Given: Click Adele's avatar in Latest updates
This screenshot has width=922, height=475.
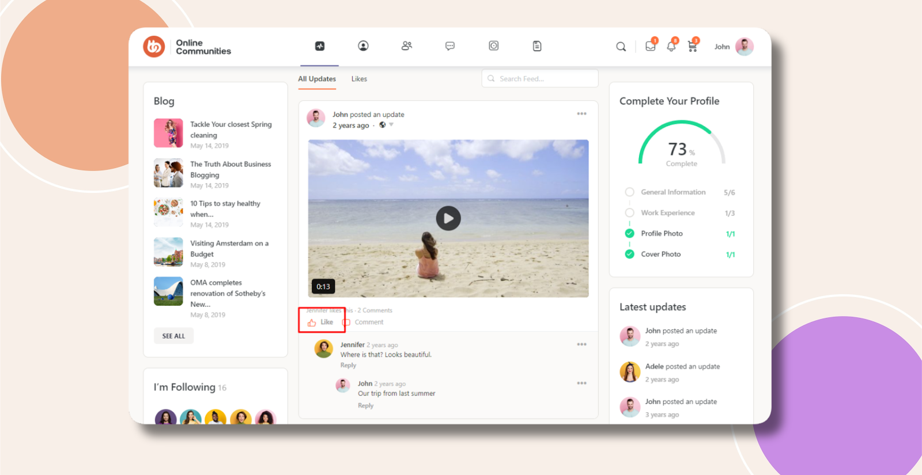Looking at the screenshot, I should pyautogui.click(x=630, y=372).
